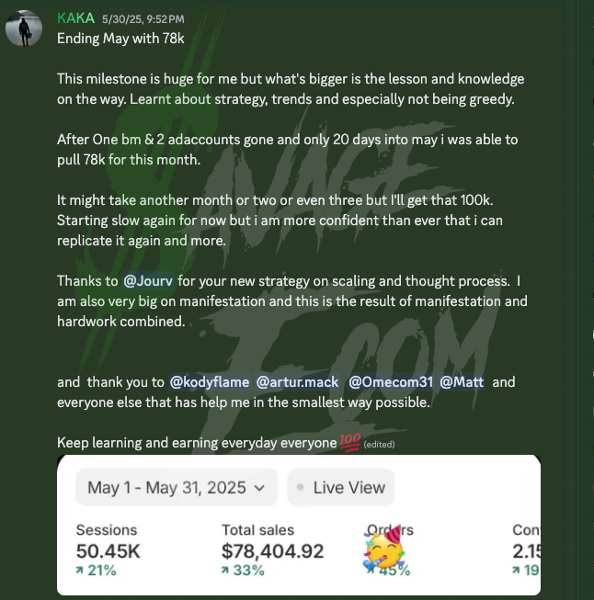The height and width of the screenshot is (600, 594).
Task: Click the Live View button
Action: tap(348, 487)
